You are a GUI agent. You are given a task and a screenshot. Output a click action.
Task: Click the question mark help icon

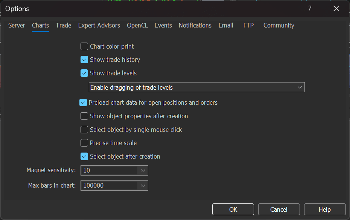coord(310,9)
